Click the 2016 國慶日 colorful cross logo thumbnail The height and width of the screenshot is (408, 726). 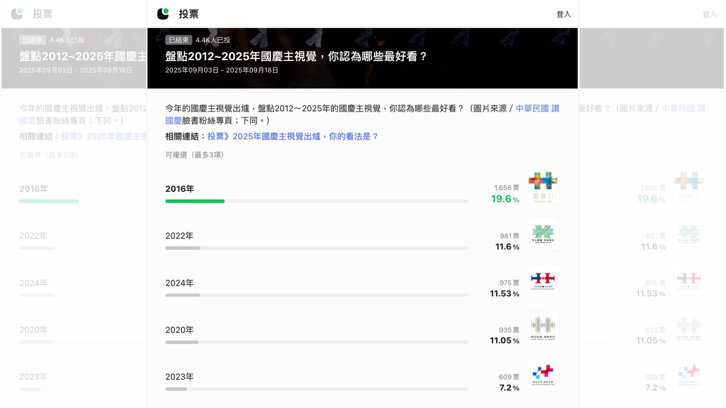point(543,188)
